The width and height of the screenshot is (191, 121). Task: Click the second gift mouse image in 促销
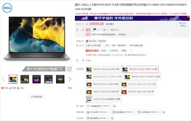point(103,29)
